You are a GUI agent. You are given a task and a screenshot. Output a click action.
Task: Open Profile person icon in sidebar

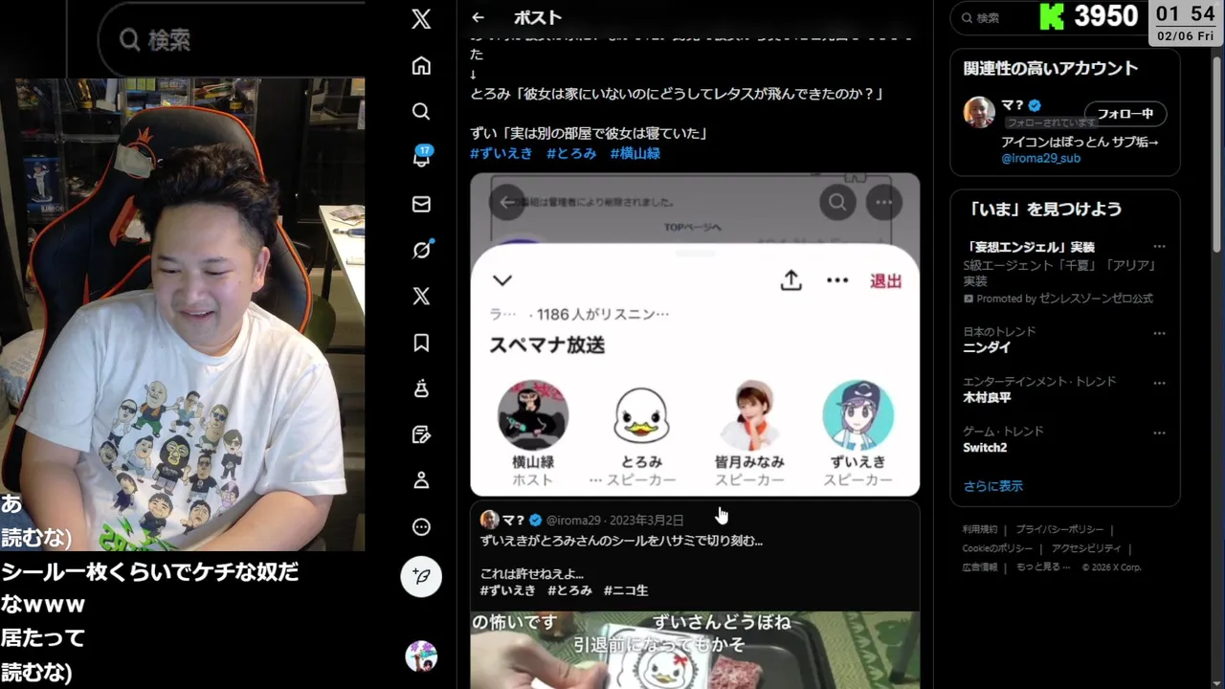[421, 480]
